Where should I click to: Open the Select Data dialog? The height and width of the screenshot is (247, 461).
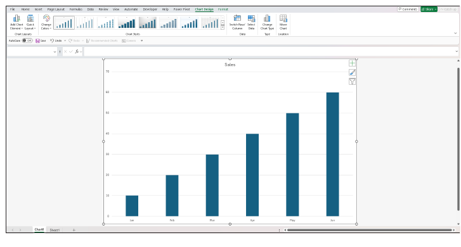click(251, 22)
